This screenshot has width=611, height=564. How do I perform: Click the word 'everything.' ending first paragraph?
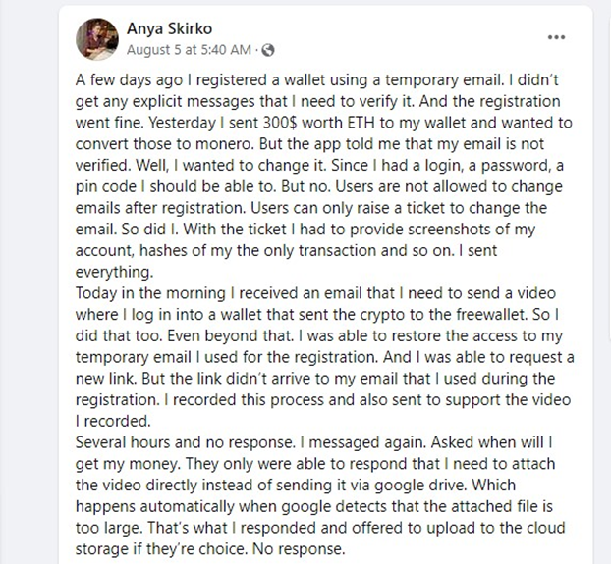(x=114, y=272)
